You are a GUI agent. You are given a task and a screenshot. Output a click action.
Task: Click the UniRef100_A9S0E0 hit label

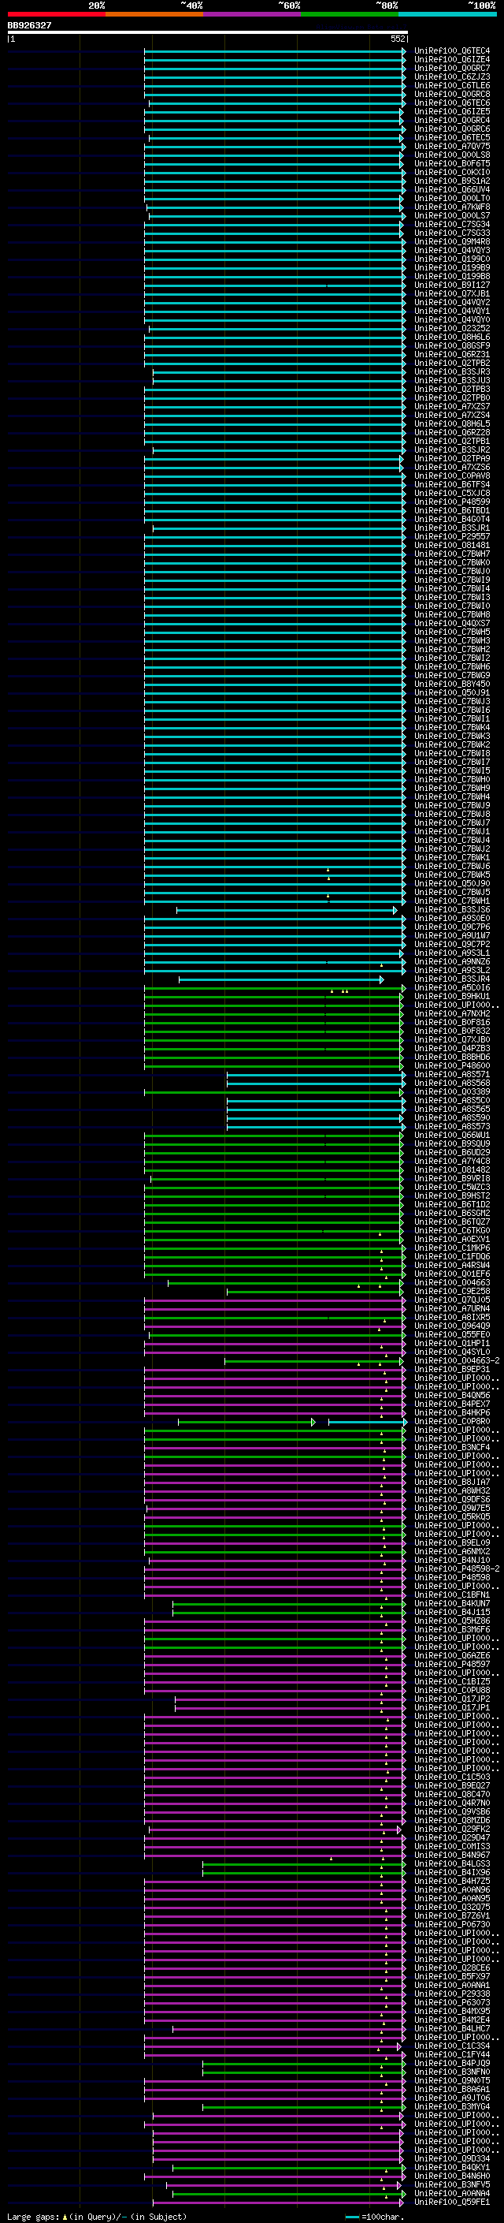pos(452,918)
